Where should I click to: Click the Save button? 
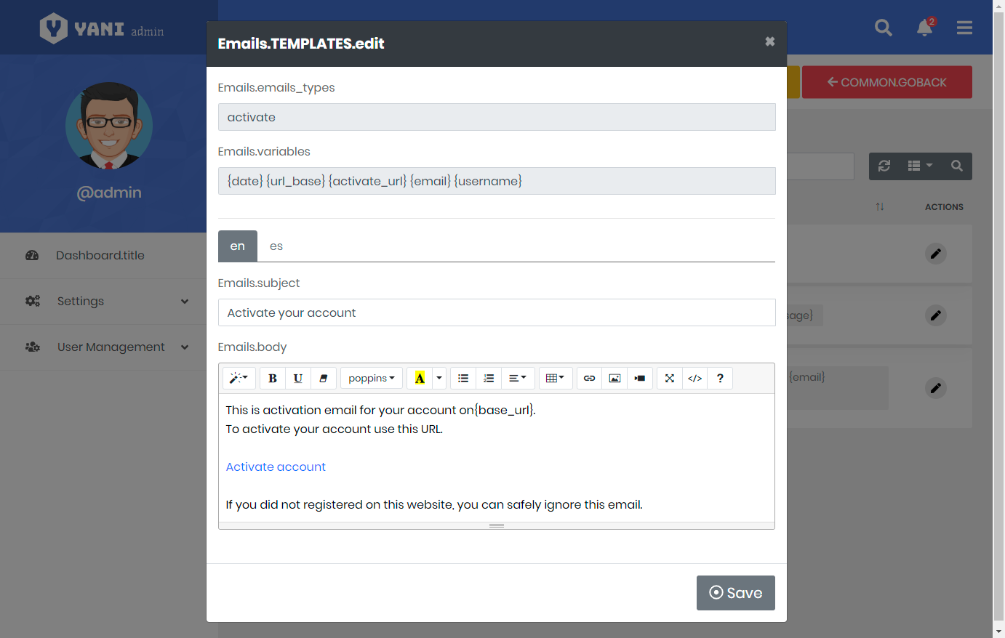(x=735, y=593)
